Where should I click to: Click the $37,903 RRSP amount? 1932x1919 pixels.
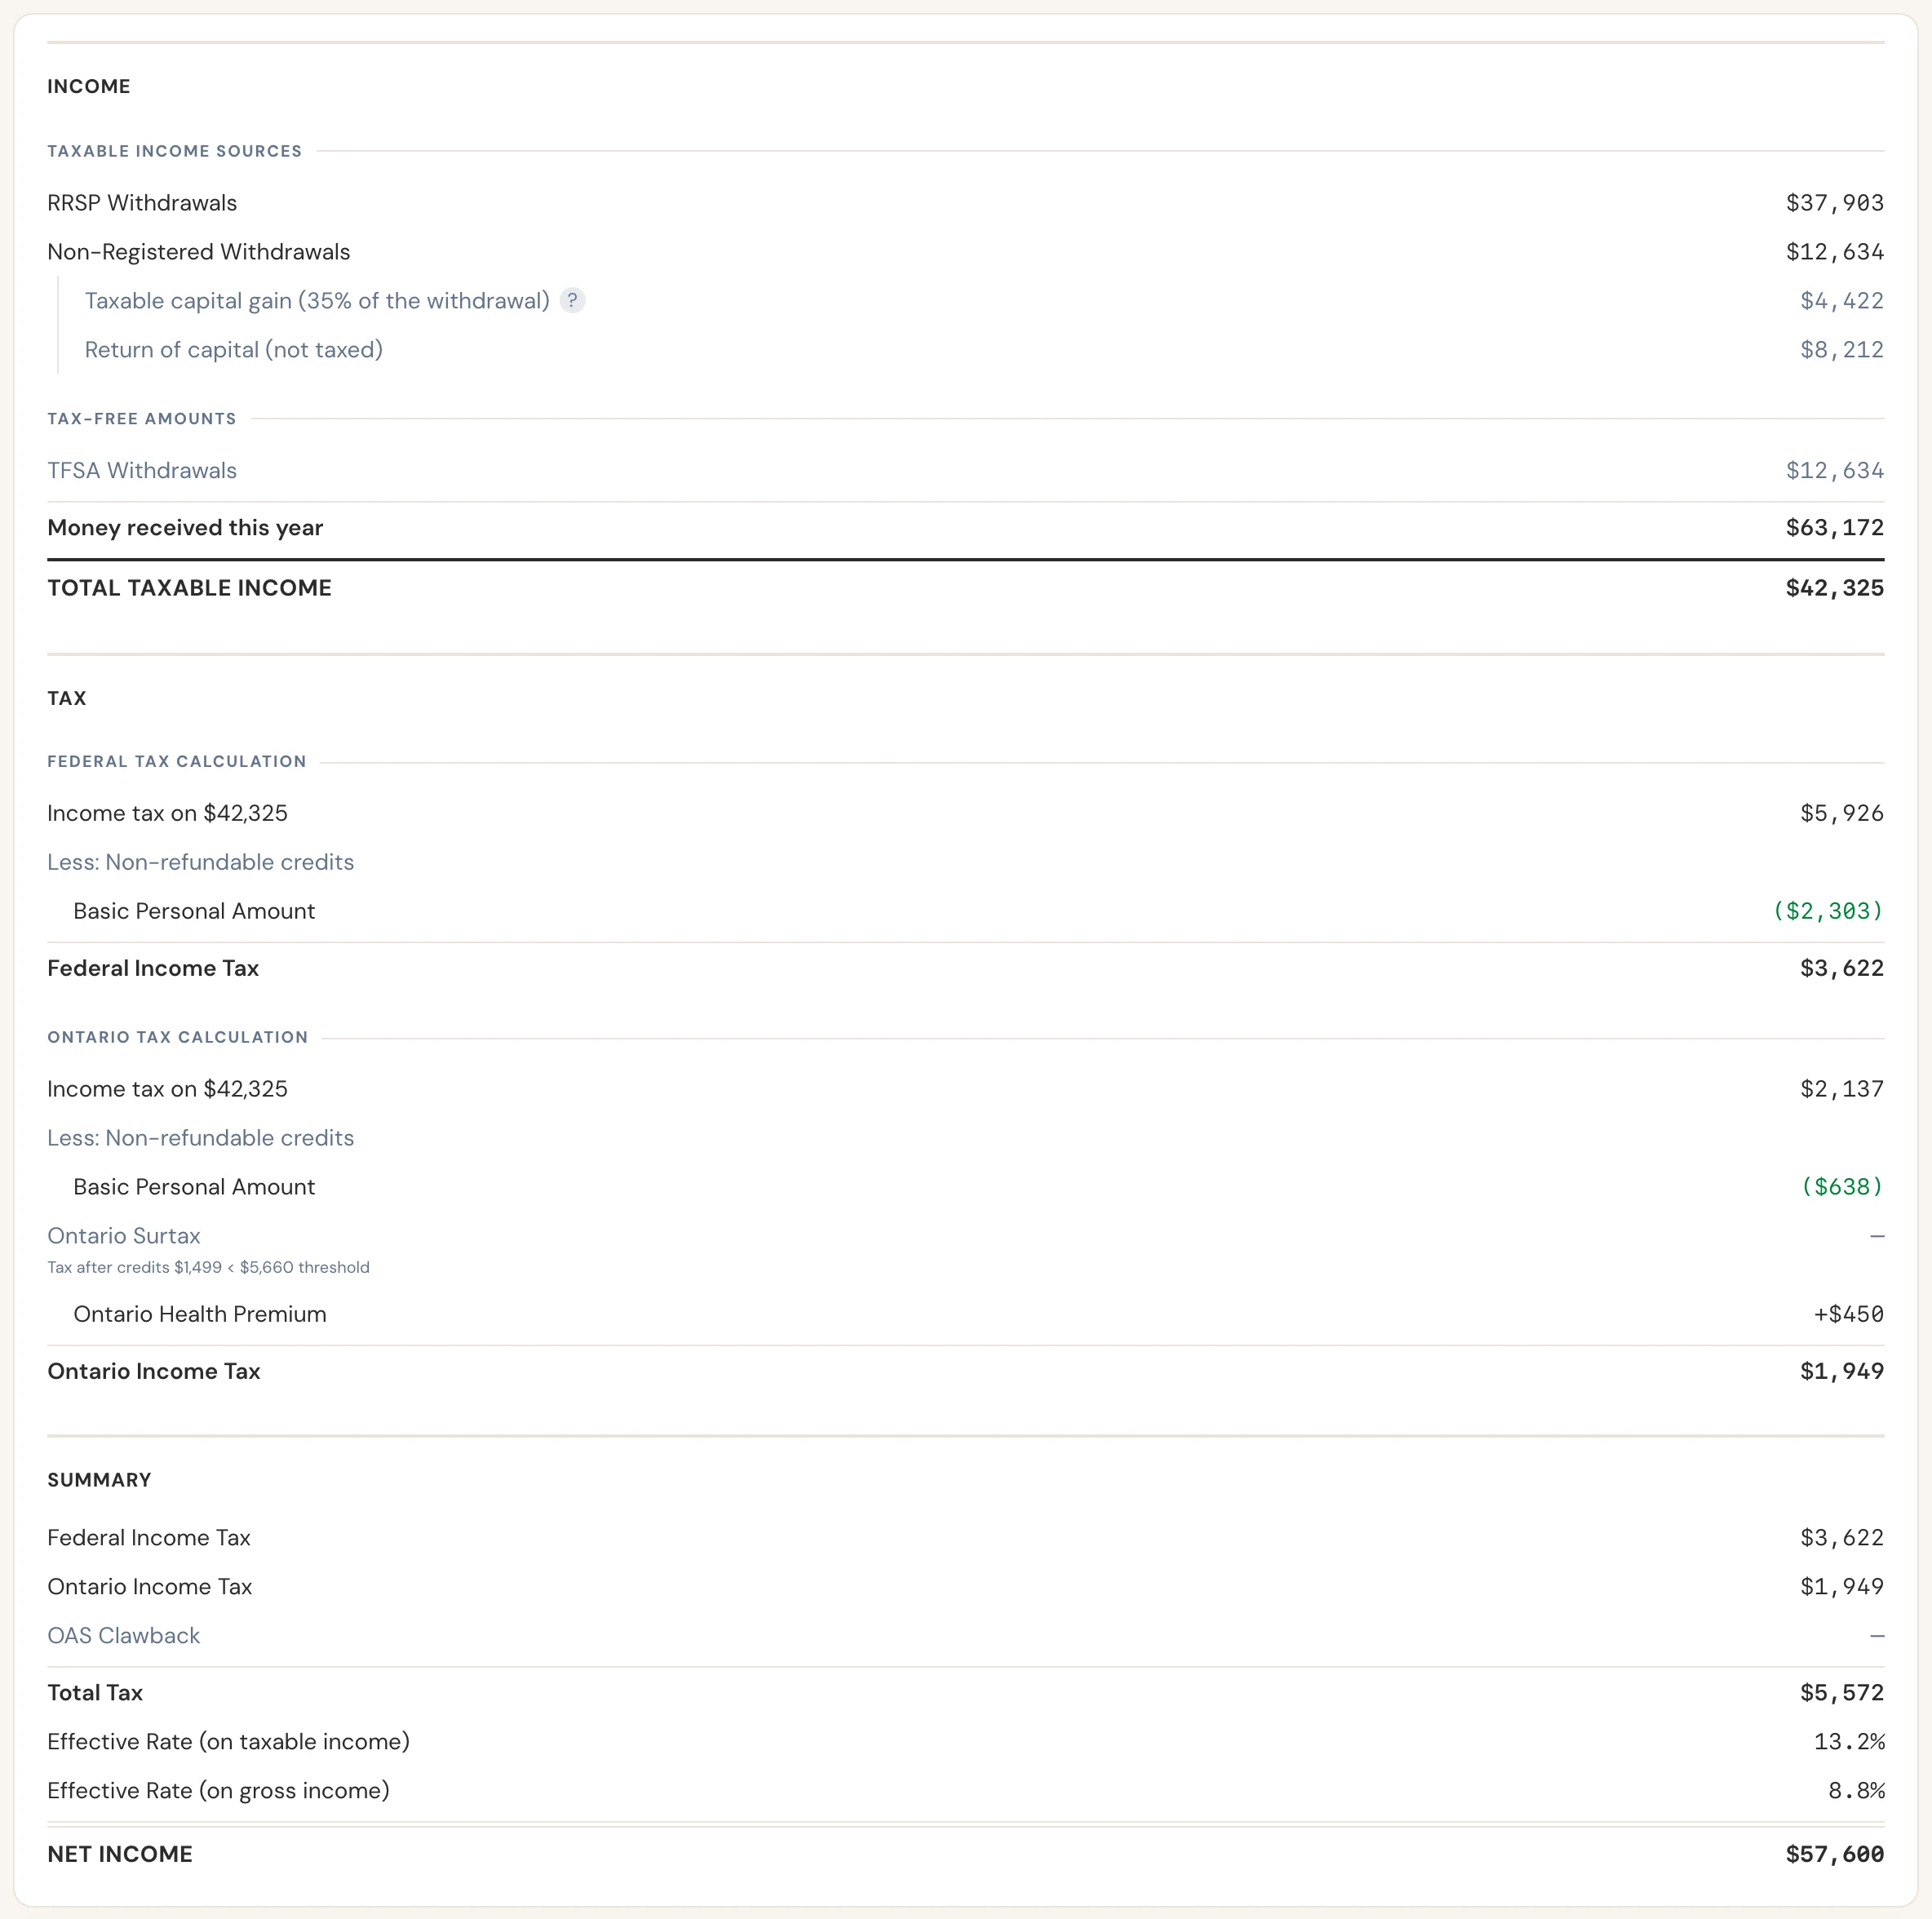click(1834, 203)
